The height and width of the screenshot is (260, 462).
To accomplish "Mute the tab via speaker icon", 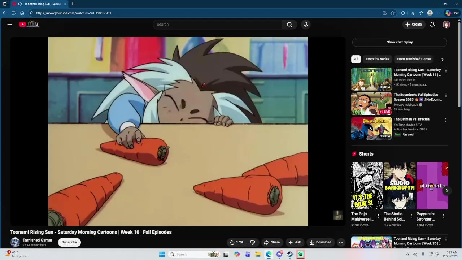I will pos(20,4).
